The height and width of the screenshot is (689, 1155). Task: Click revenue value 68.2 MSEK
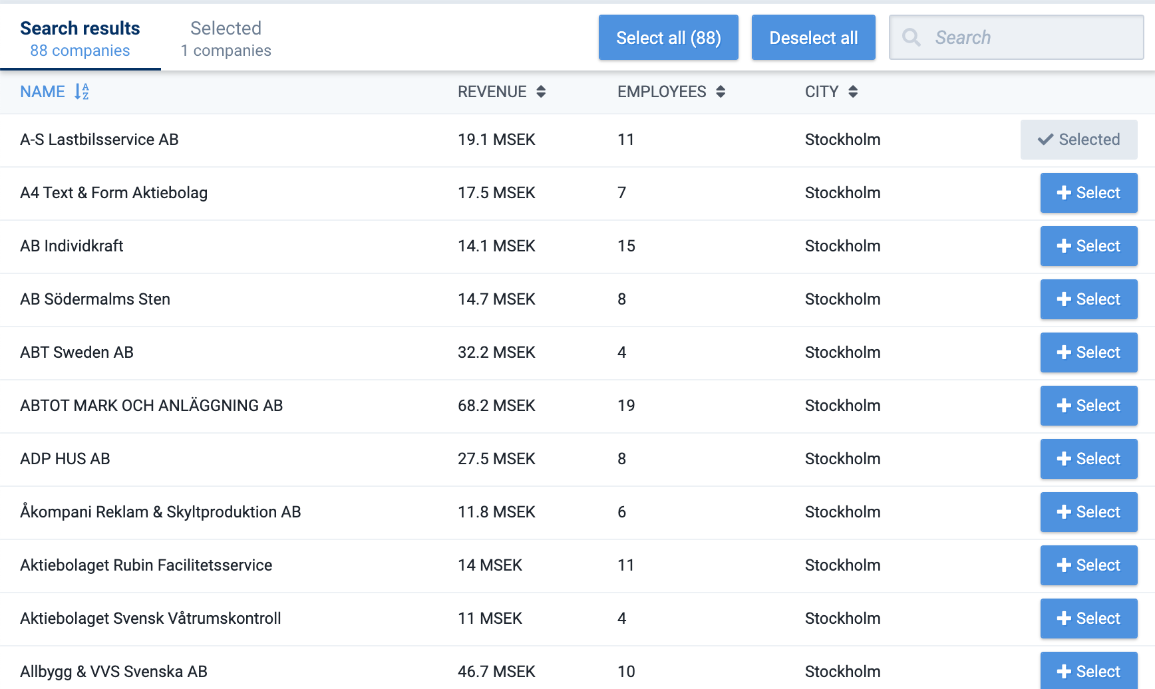click(496, 406)
